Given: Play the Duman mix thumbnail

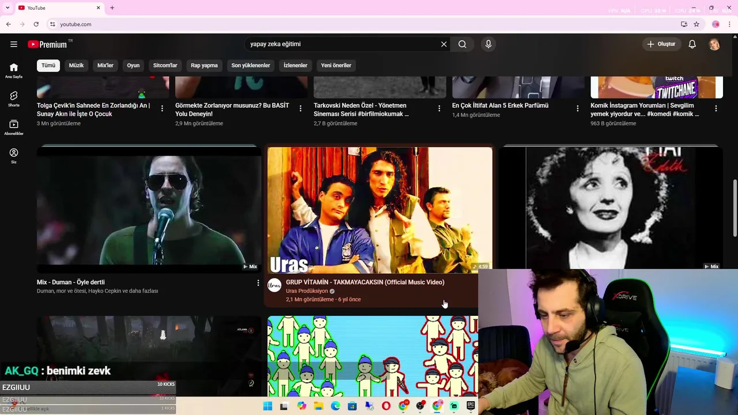Looking at the screenshot, I should click(x=149, y=209).
